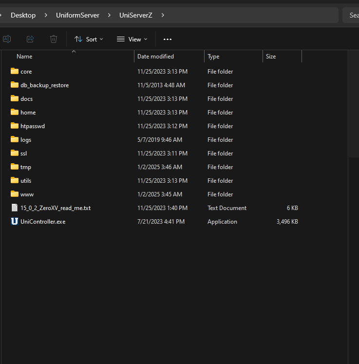
Task: Click the text file icon of 15_0_2_ZeroXV_read_me.txt
Action: point(15,208)
